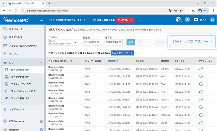This screenshot has height=131, width=217.
Task: Open the hamburger menu next to RemotePC logo
Action: [42, 20]
